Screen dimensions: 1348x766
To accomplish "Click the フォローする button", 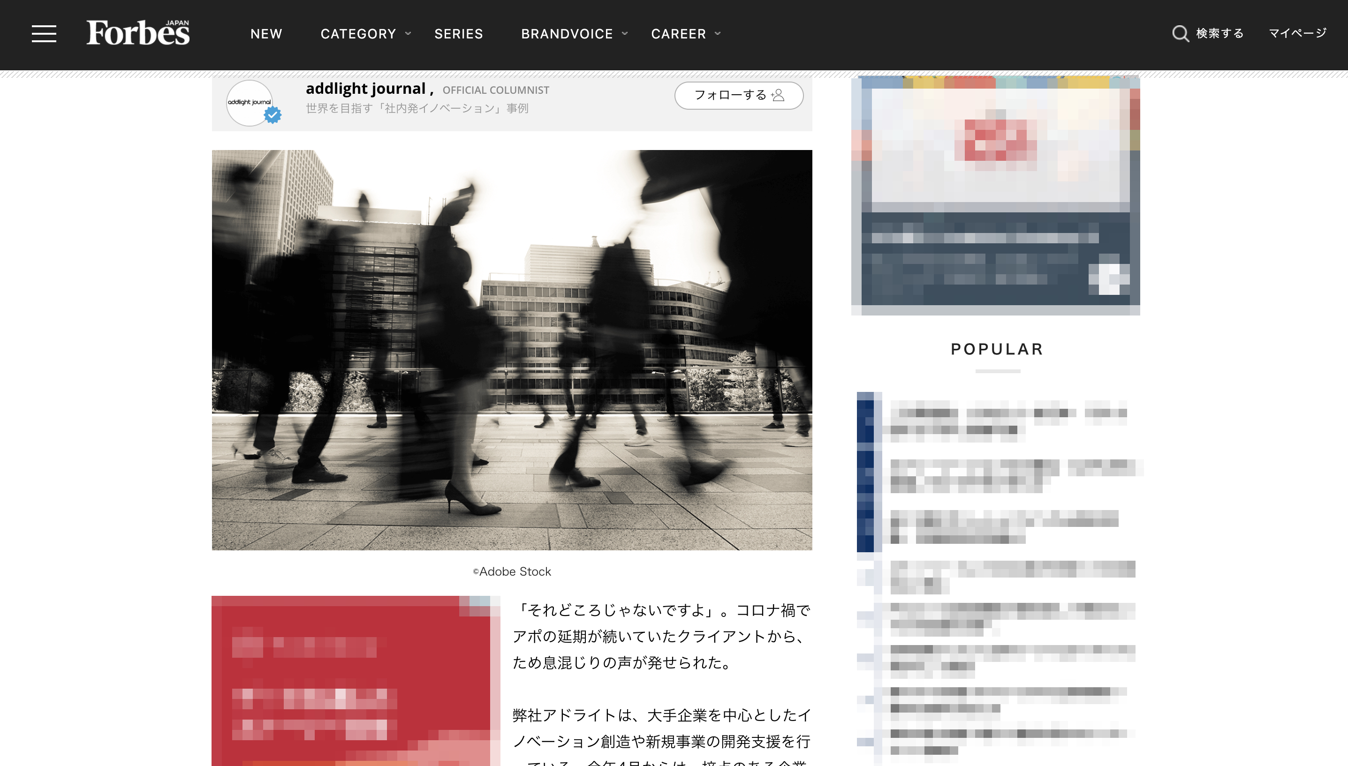I will pos(738,95).
